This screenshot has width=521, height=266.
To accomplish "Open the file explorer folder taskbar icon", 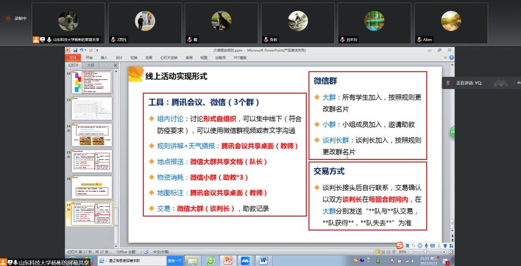I will [193, 260].
